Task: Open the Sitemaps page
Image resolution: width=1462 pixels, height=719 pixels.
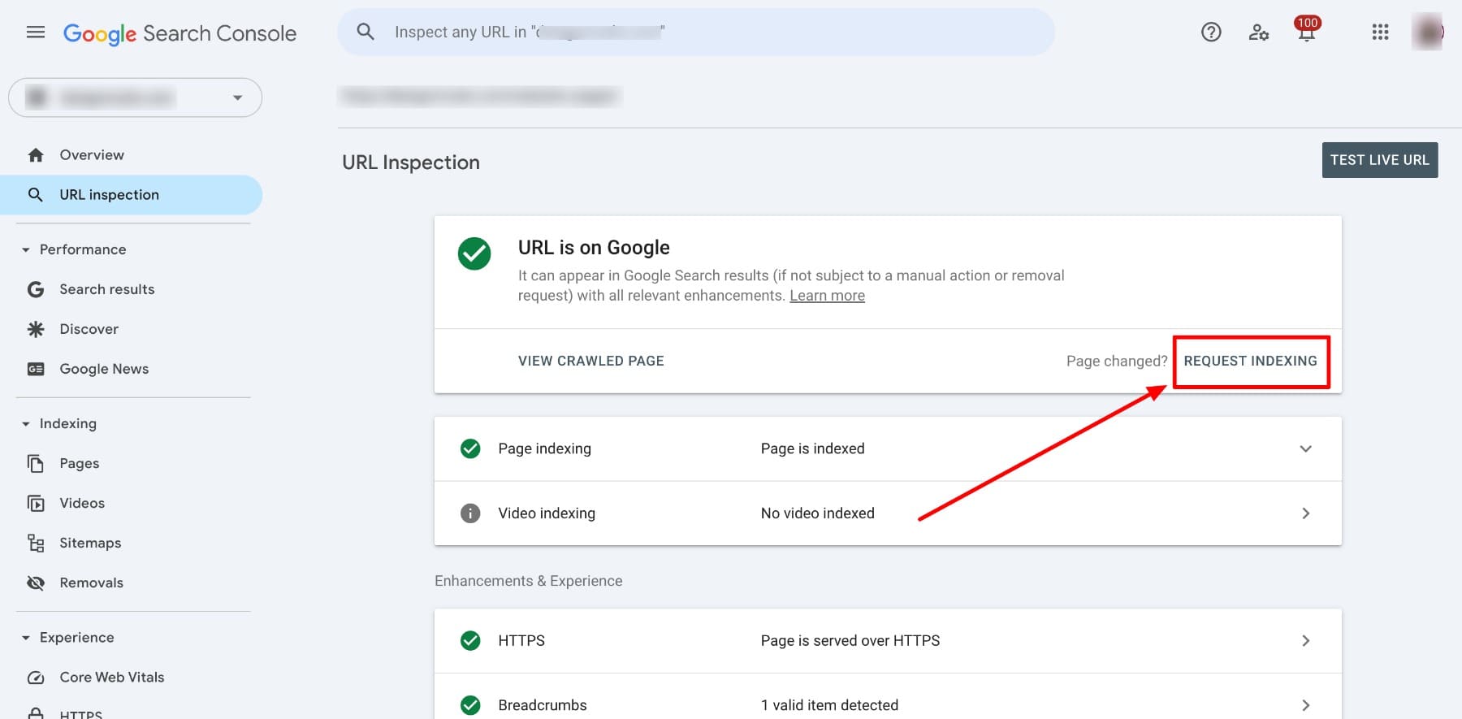Action: tap(90, 543)
